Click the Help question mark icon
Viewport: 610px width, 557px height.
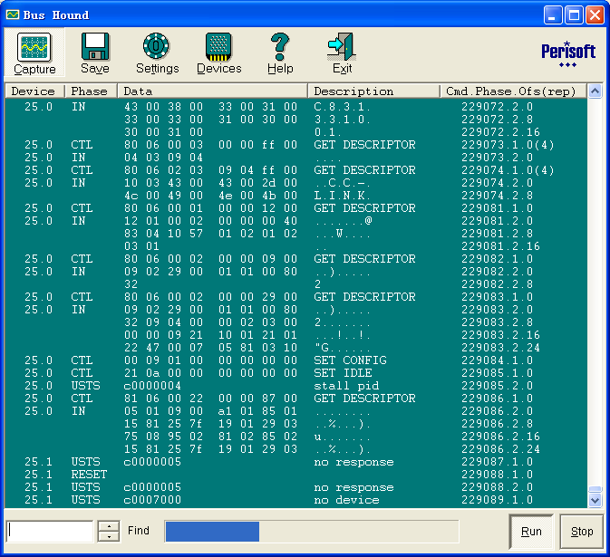(x=280, y=47)
